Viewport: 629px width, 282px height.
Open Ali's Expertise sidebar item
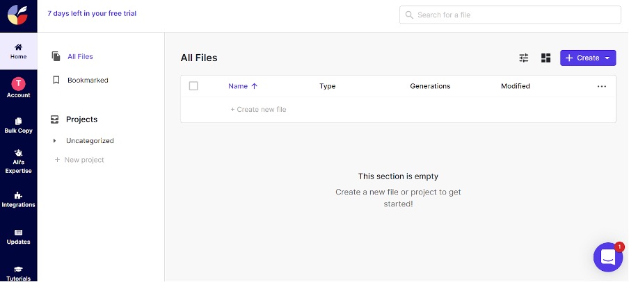[18, 153]
